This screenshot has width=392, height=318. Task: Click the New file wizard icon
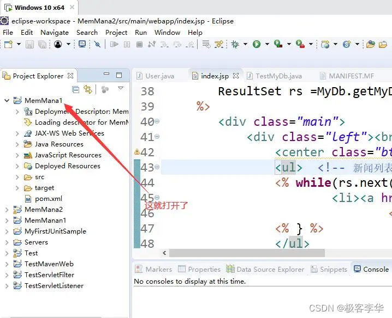pos(8,44)
